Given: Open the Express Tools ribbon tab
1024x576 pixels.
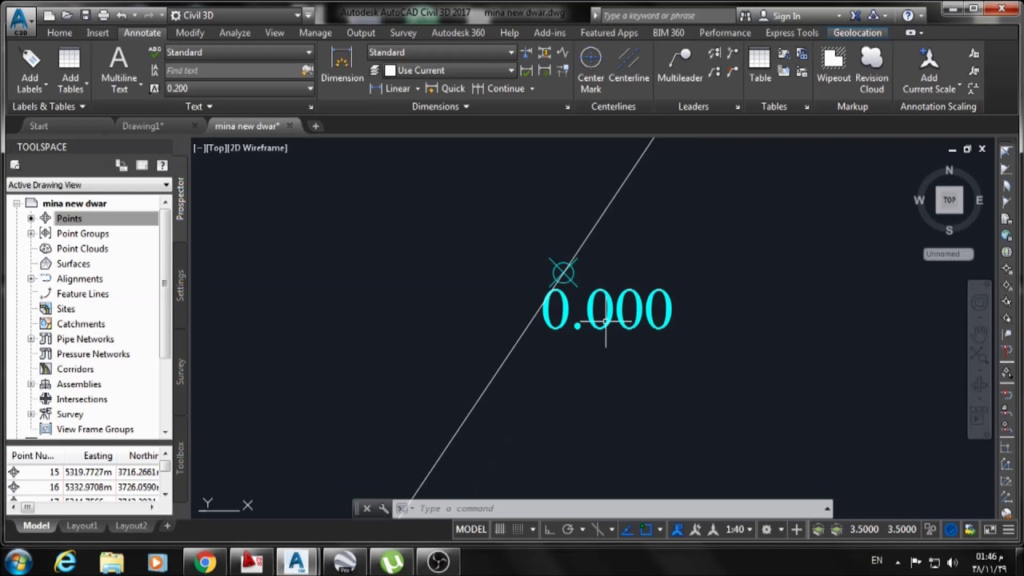Looking at the screenshot, I should coord(792,33).
